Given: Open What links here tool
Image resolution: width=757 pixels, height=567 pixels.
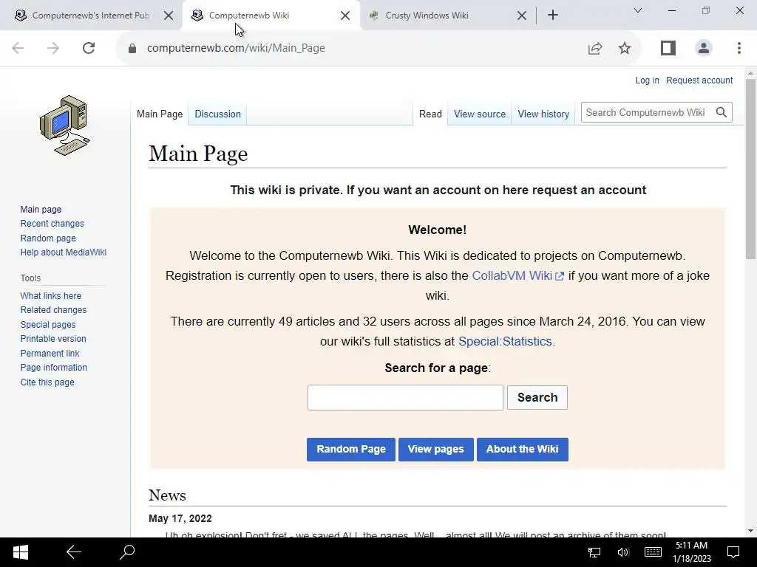Looking at the screenshot, I should coord(51,296).
